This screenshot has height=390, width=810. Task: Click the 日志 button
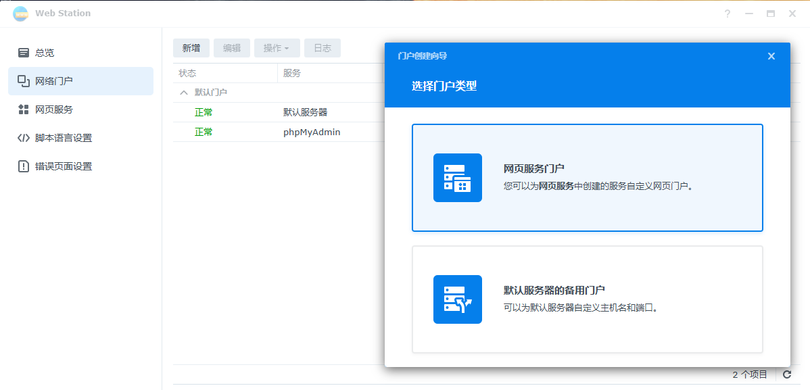(x=323, y=48)
